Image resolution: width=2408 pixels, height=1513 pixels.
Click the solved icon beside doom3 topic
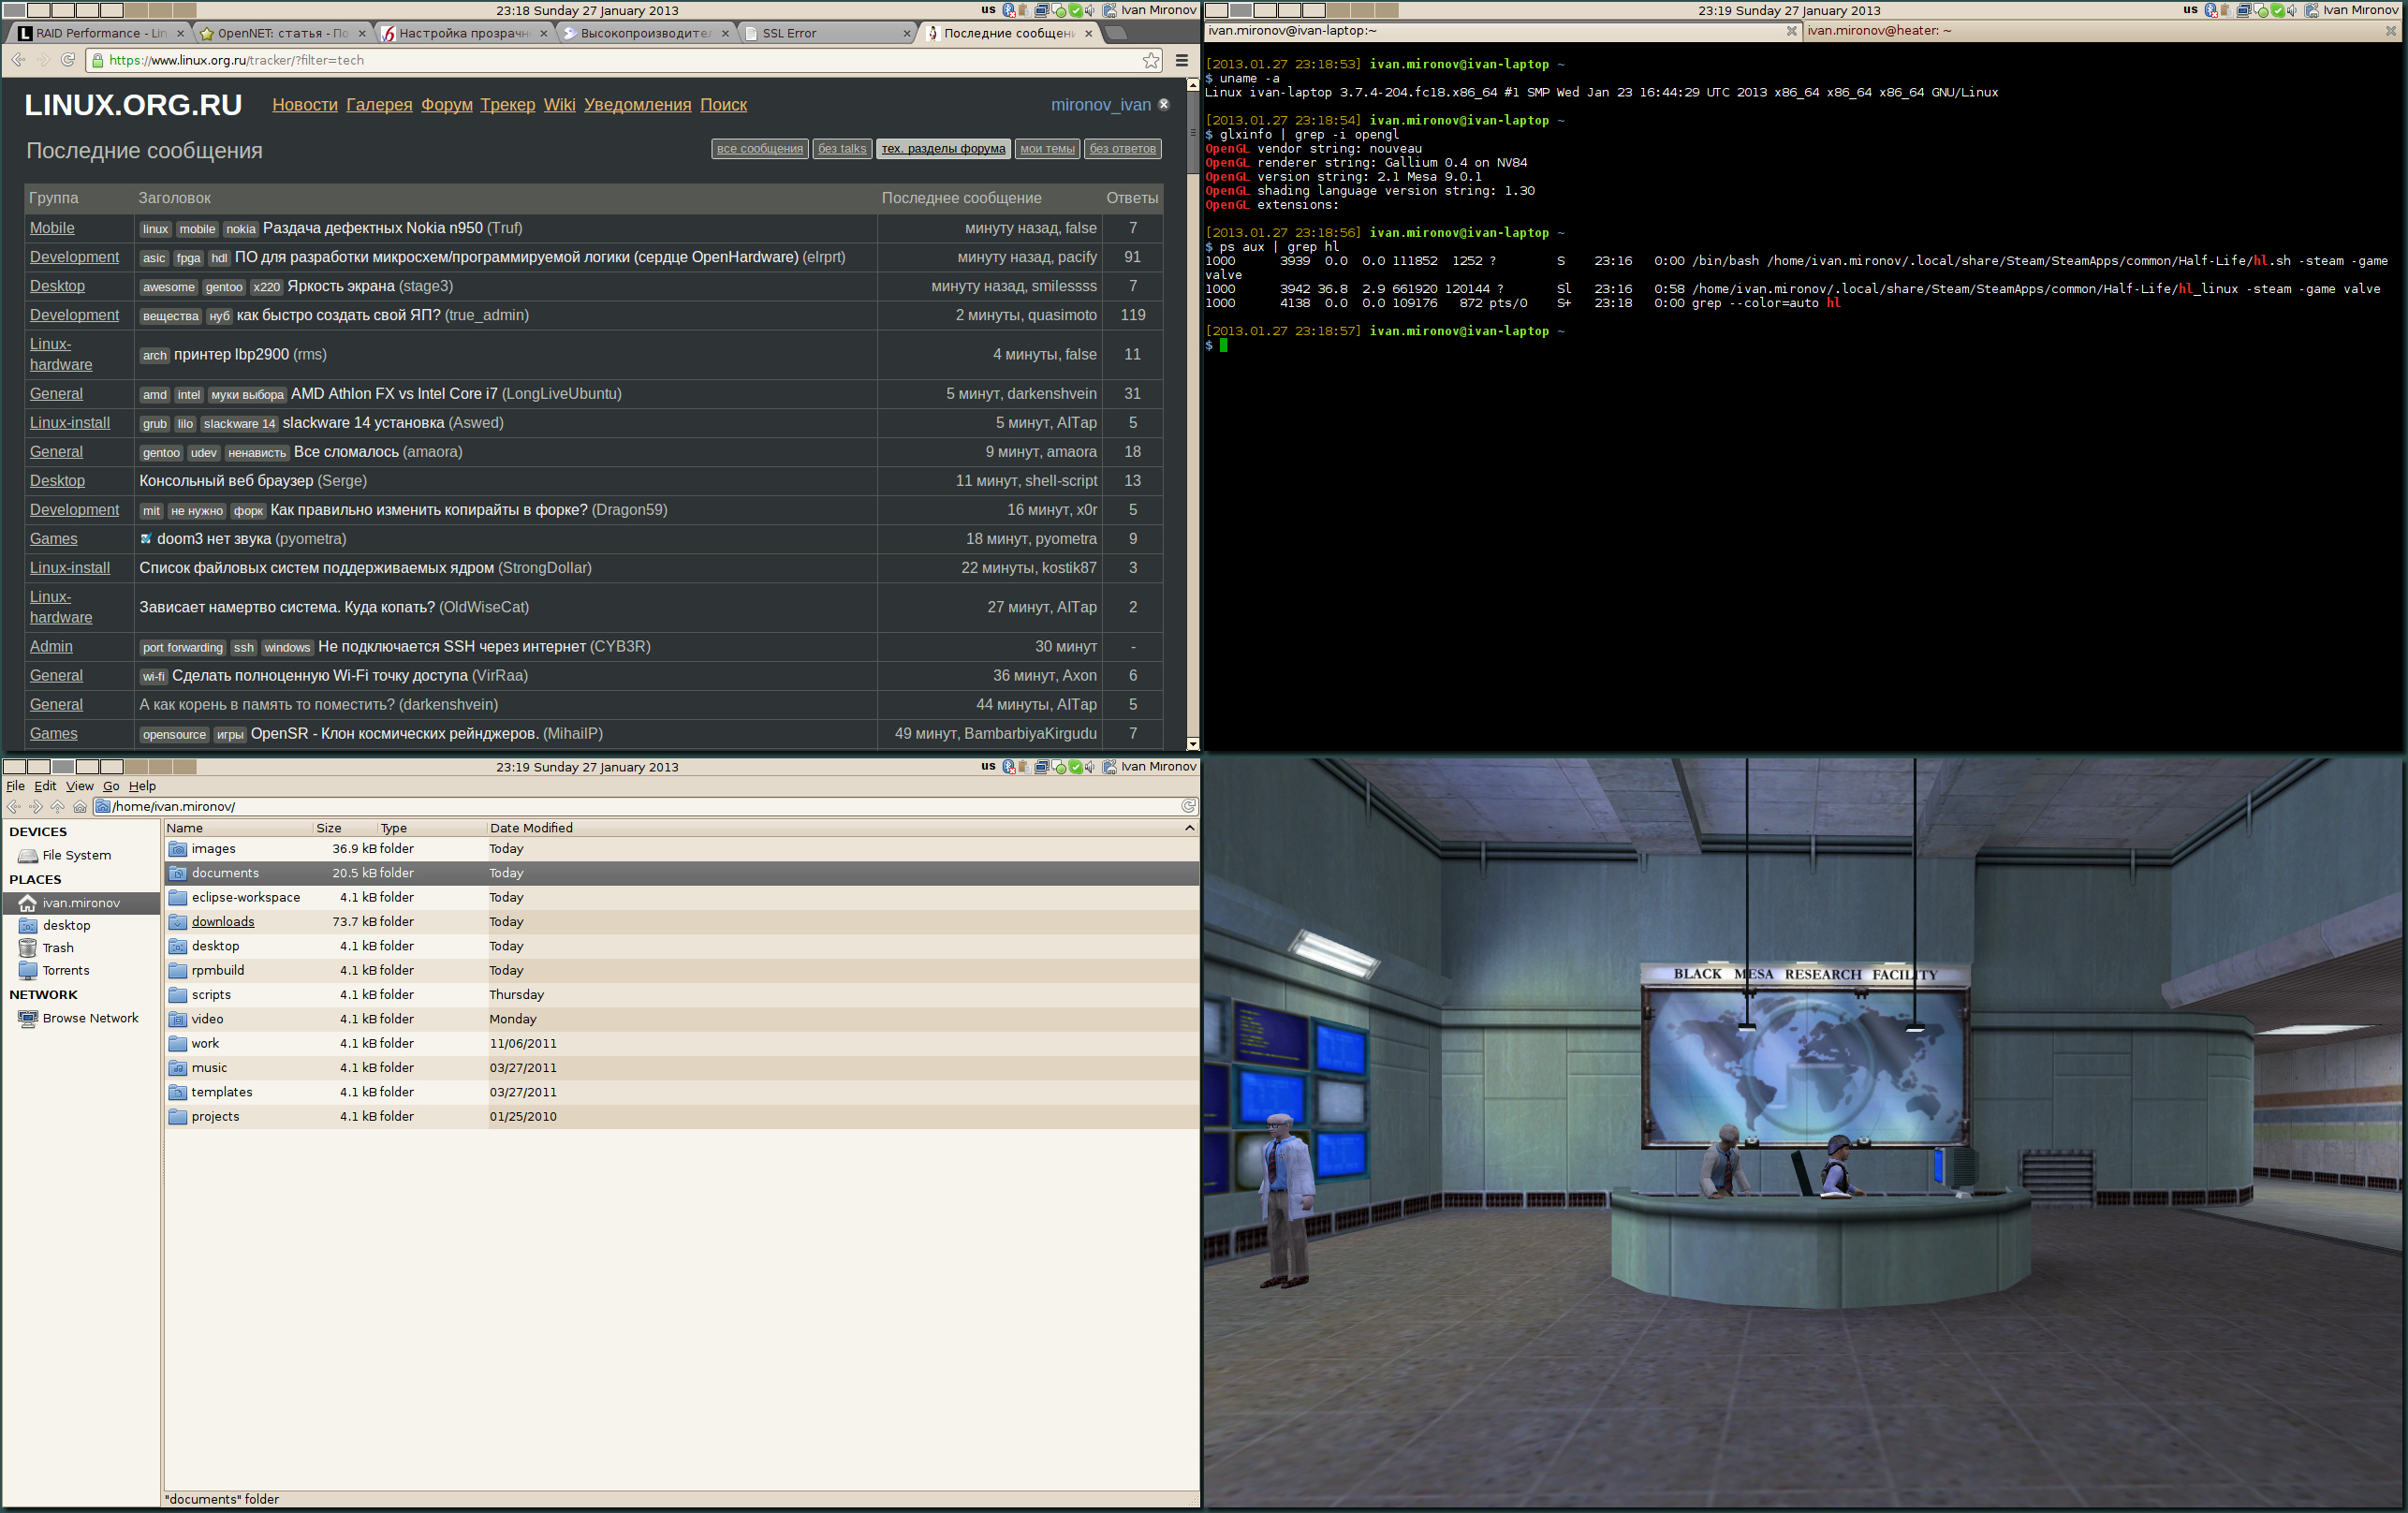(146, 539)
